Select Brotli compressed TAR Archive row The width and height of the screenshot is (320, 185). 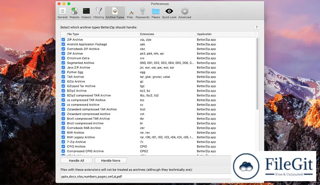[x=158, y=118]
